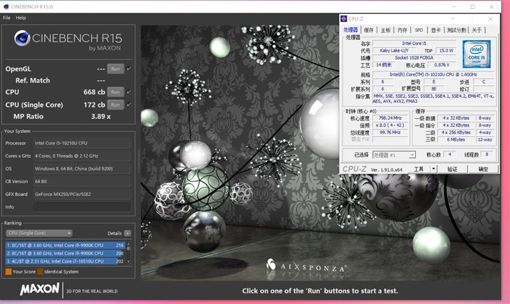Switch to the SPD tab in CPU-Z
Screen dimensions: 510x304
pos(419,30)
